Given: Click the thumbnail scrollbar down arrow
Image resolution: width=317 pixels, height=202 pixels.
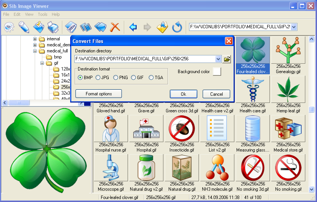Looking at the screenshot, I should [311, 189].
